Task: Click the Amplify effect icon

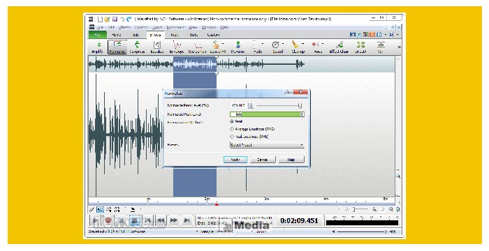Action: (x=98, y=47)
